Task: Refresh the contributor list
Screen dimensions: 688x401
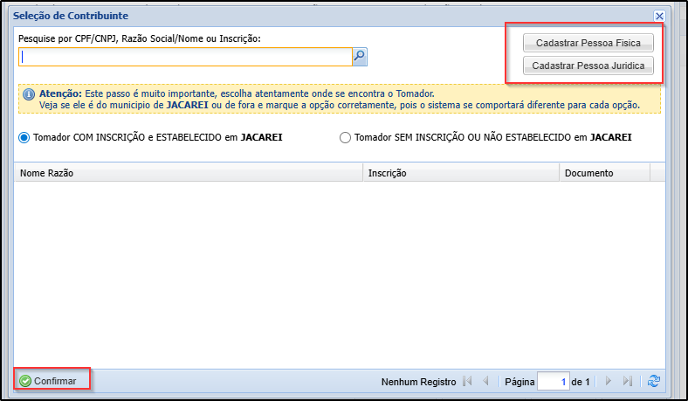Action: pos(652,382)
